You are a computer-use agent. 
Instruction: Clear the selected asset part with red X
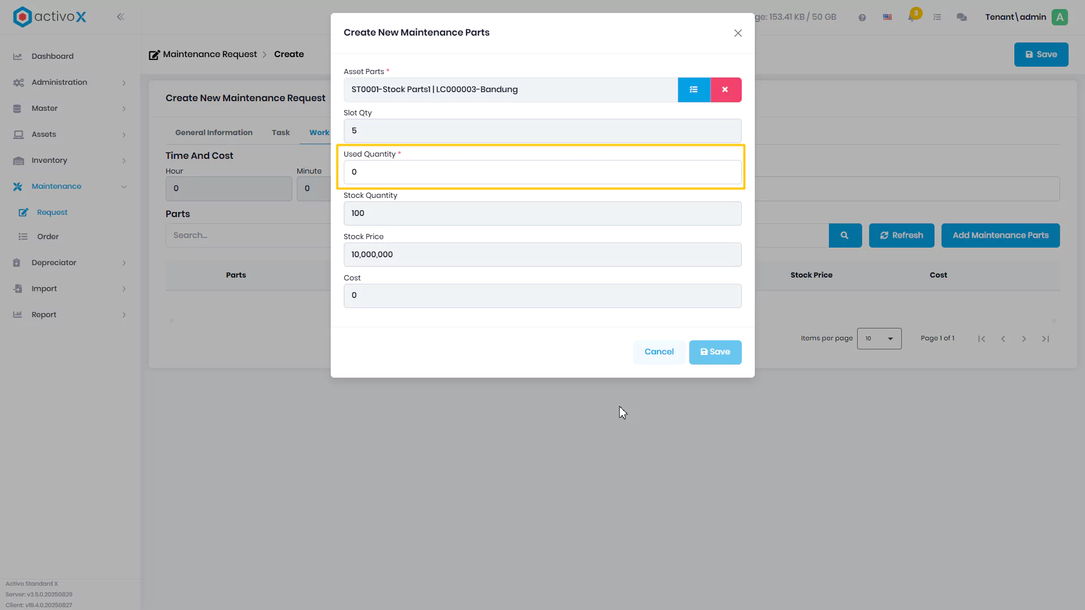tap(725, 90)
